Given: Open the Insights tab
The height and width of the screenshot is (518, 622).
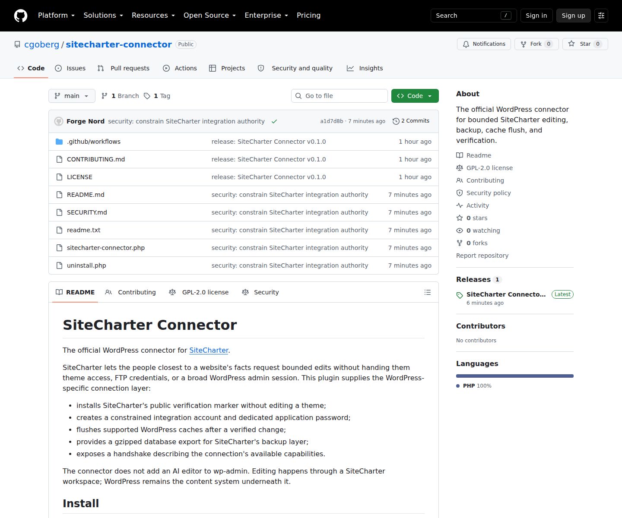Looking at the screenshot, I should [365, 68].
